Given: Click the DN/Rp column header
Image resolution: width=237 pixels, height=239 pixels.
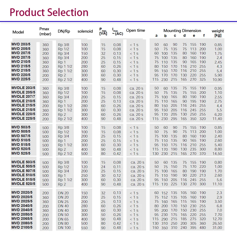Looking at the screenshot, I should pyautogui.click(x=64, y=31).
